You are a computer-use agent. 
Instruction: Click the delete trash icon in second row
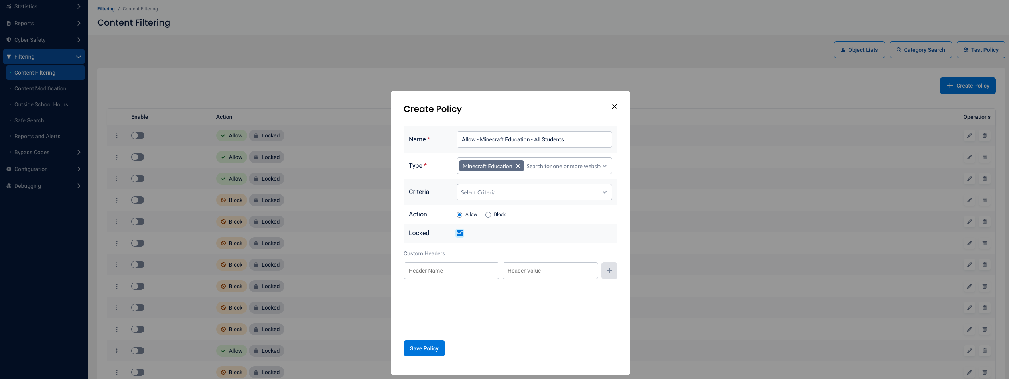[984, 157]
